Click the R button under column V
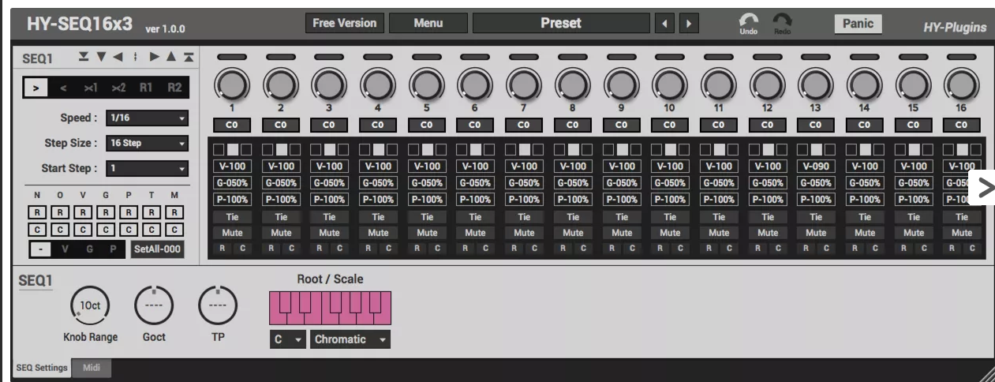Viewport: 995px width, 382px height. pyautogui.click(x=83, y=212)
